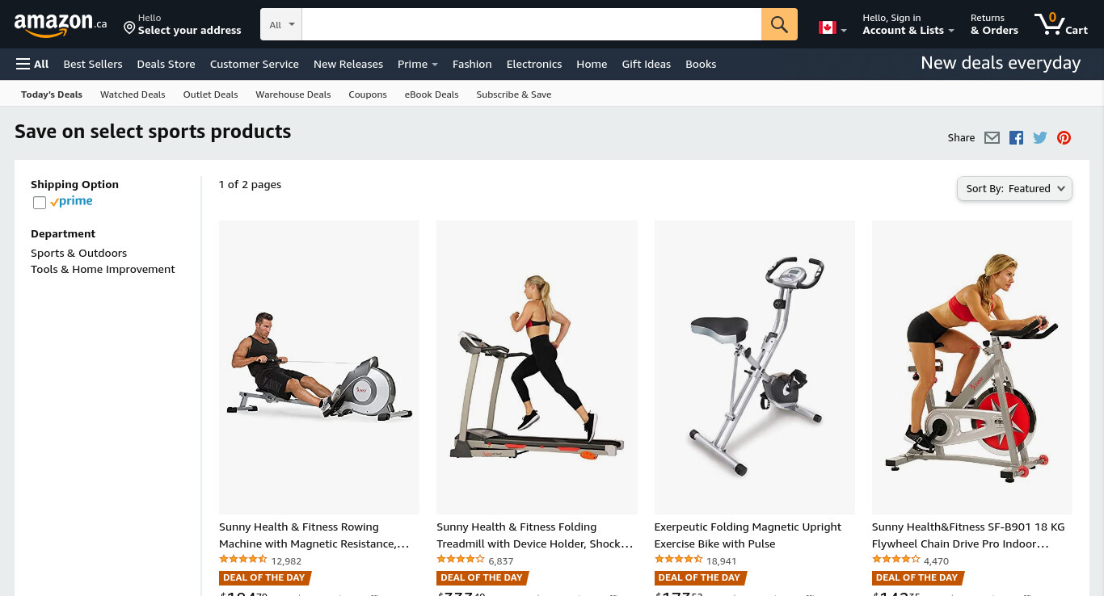This screenshot has width=1104, height=596.
Task: Share deals on Twitter icon
Action: [x=1040, y=138]
